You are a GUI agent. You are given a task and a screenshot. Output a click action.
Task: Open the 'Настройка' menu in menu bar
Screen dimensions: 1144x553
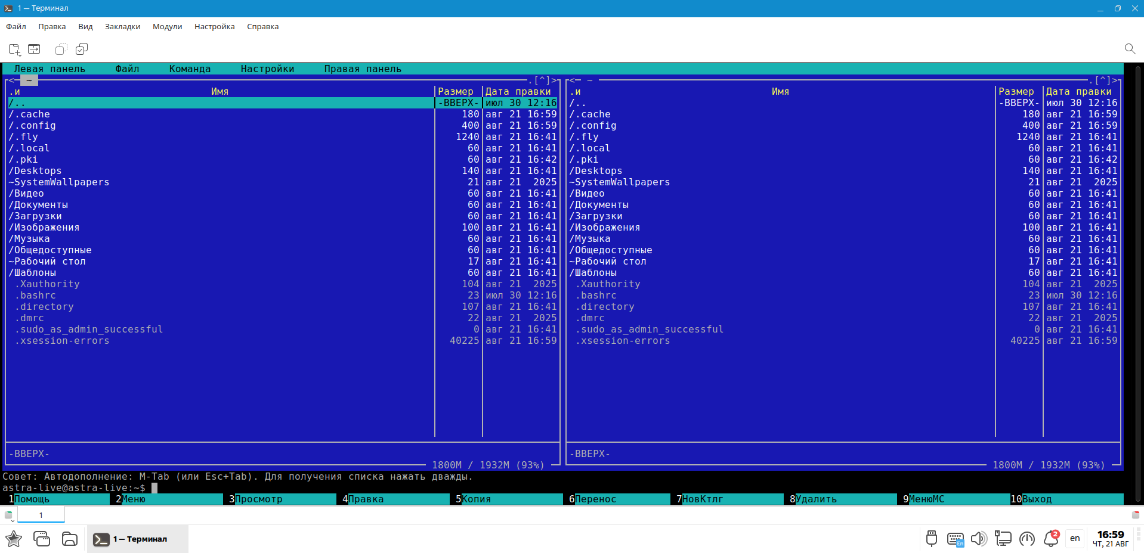tap(214, 27)
